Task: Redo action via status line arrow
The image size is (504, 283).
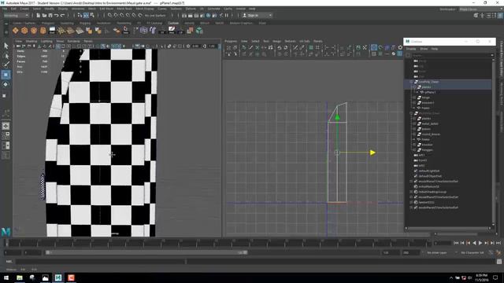Action: click(63, 15)
